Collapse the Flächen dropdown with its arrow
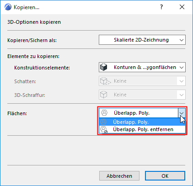The width and height of the screenshot is (193, 186). pos(182,113)
